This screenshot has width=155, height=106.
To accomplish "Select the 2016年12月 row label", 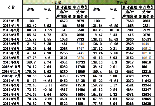I will (x=11, y=76).
